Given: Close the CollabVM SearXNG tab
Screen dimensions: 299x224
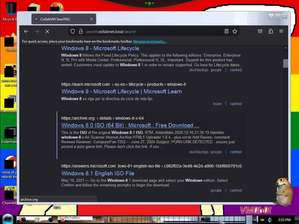Looking at the screenshot, I should coord(91,19).
